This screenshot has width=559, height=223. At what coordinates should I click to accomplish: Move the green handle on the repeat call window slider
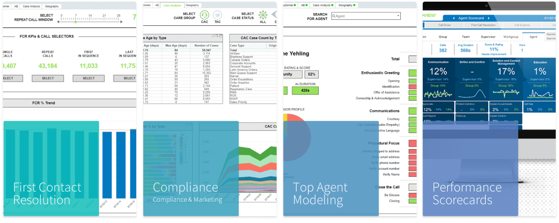click(75, 22)
